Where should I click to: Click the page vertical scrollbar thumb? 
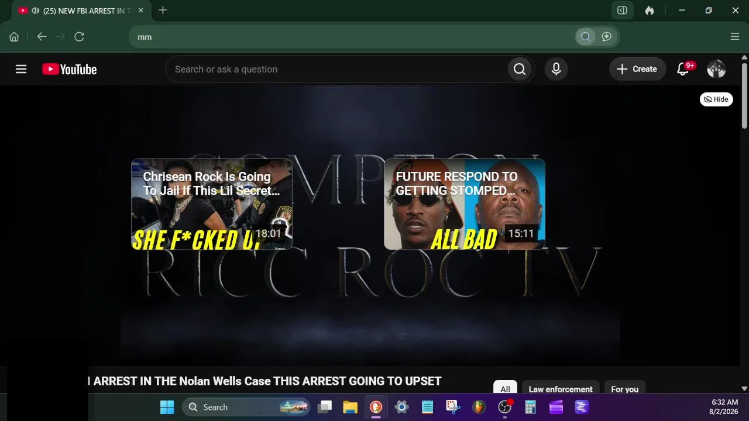click(744, 95)
